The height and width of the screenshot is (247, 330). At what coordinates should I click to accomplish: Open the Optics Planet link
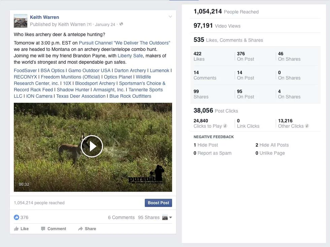[118, 77]
